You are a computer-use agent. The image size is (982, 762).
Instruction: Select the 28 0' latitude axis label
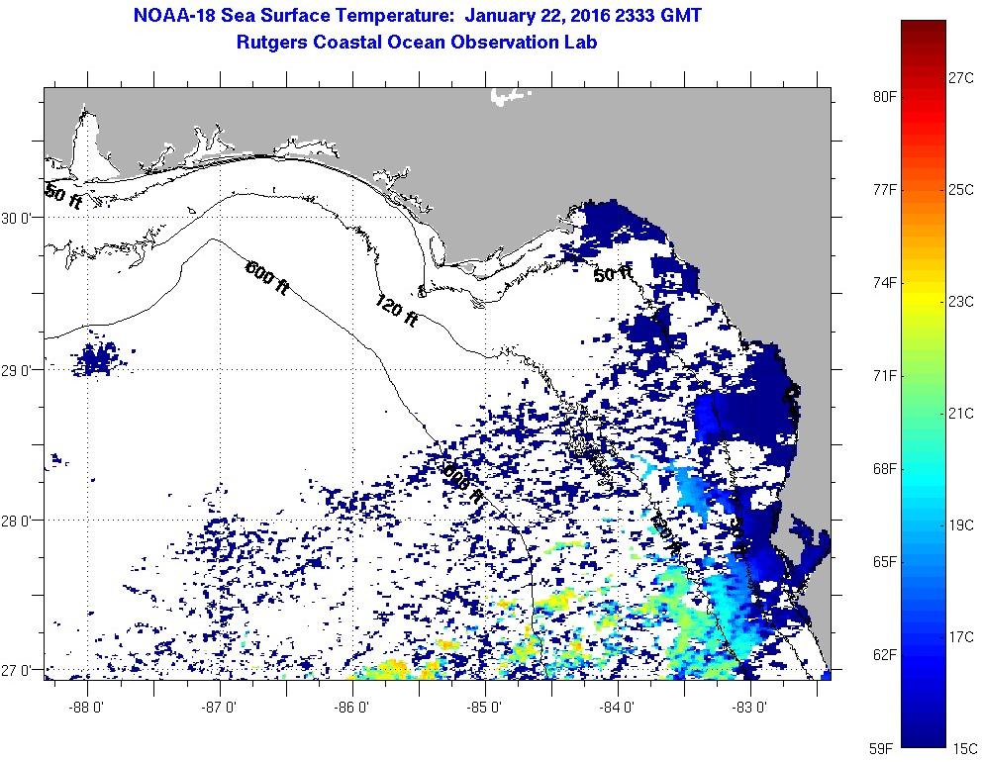(21, 521)
